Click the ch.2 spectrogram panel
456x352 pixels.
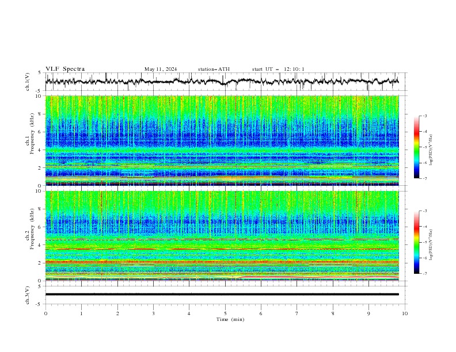coord(222,236)
